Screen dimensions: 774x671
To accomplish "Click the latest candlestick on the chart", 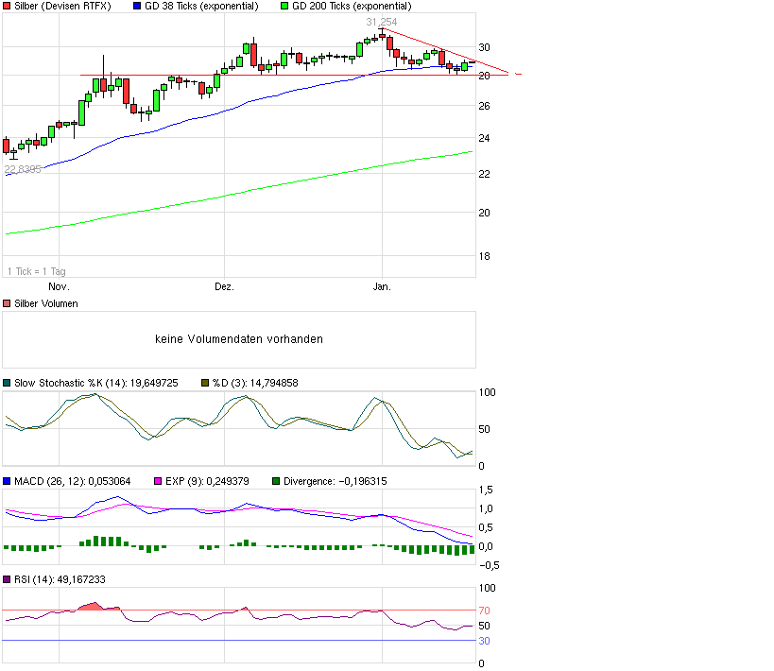I will coord(472,62).
